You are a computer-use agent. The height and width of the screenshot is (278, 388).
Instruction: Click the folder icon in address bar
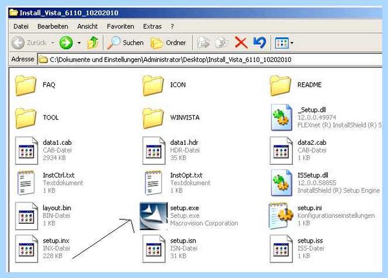coord(43,59)
